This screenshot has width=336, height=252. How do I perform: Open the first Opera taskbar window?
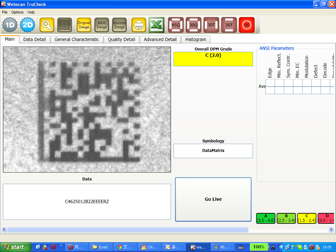click(76, 247)
